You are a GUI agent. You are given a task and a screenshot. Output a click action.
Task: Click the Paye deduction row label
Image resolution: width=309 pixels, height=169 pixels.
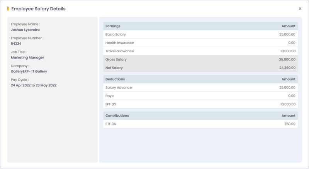click(109, 96)
